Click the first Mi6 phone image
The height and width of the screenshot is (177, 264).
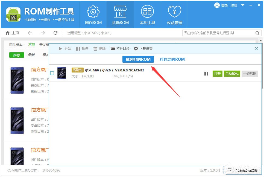point(17,80)
